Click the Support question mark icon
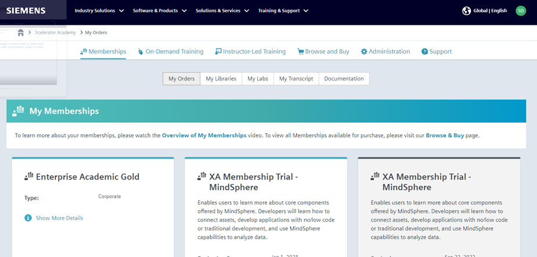Screen dimensions: 537x257 tap(425, 52)
